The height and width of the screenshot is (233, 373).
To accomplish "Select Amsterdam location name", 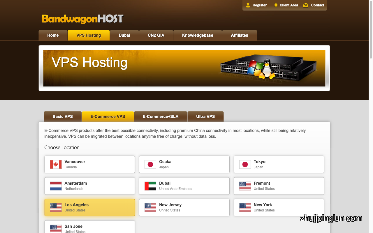I will pyautogui.click(x=76, y=183).
